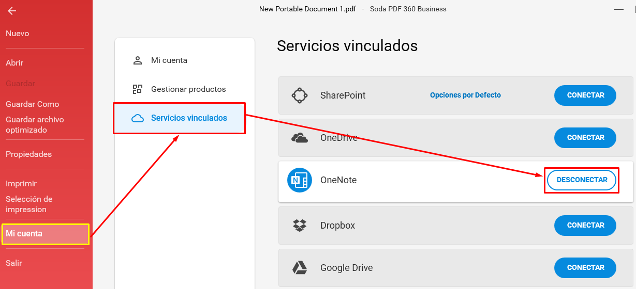
Task: Click the SharePoint service name
Action: 343,95
